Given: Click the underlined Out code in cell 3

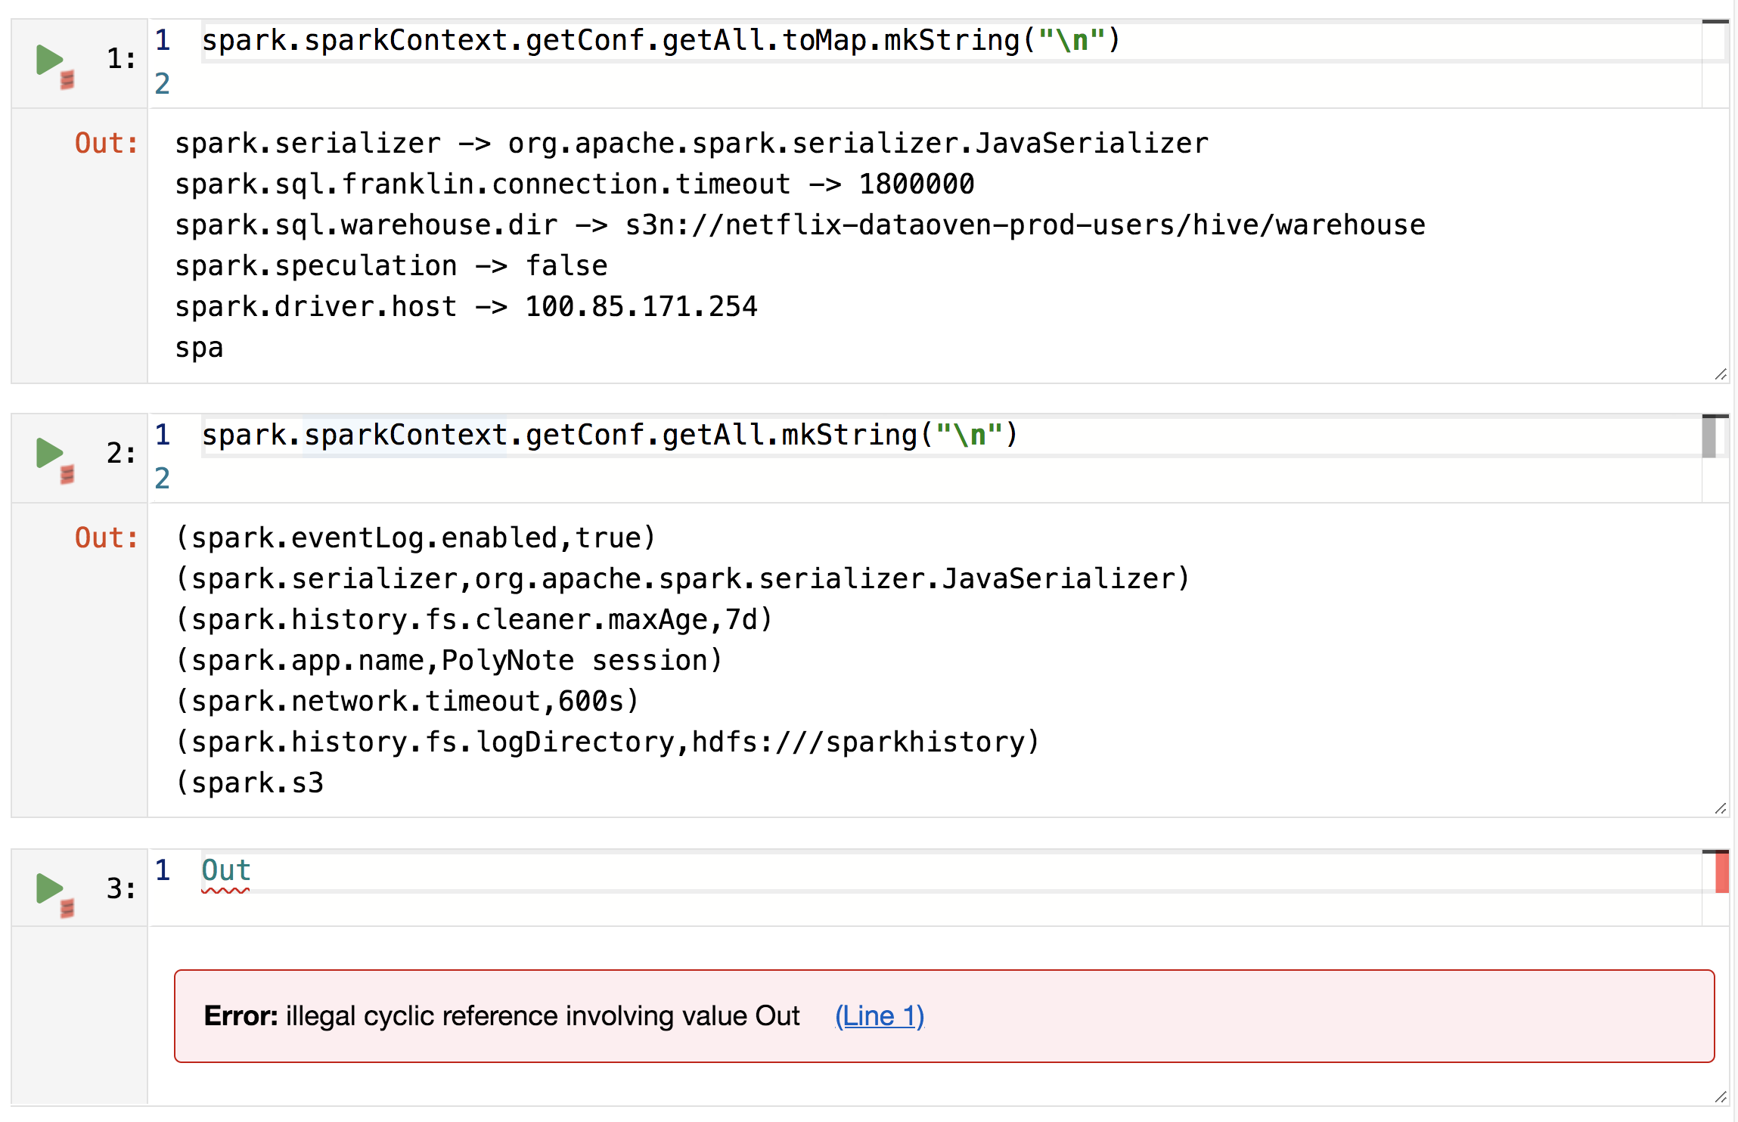Looking at the screenshot, I should point(225,870).
